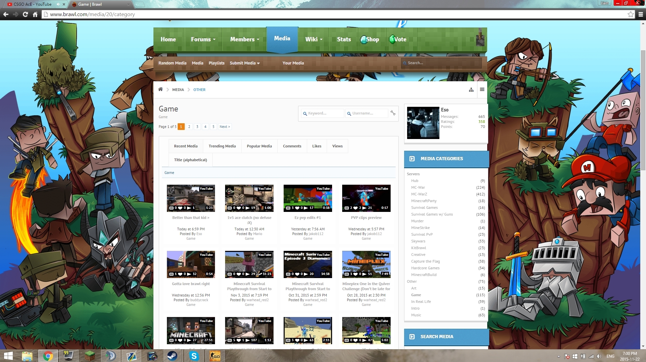646x362 pixels.
Task: Click the volume icon in system tray
Action: 599,356
